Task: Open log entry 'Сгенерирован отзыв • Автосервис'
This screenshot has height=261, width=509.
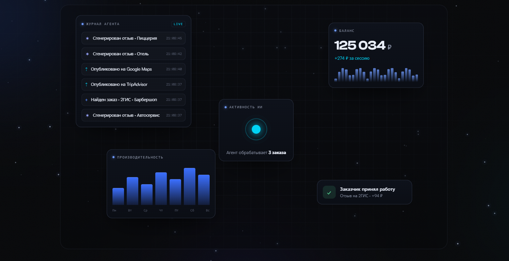Action: pos(134,115)
